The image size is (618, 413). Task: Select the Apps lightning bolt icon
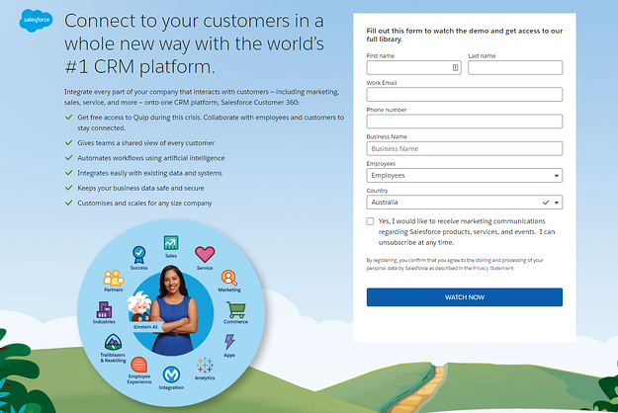pos(229,342)
